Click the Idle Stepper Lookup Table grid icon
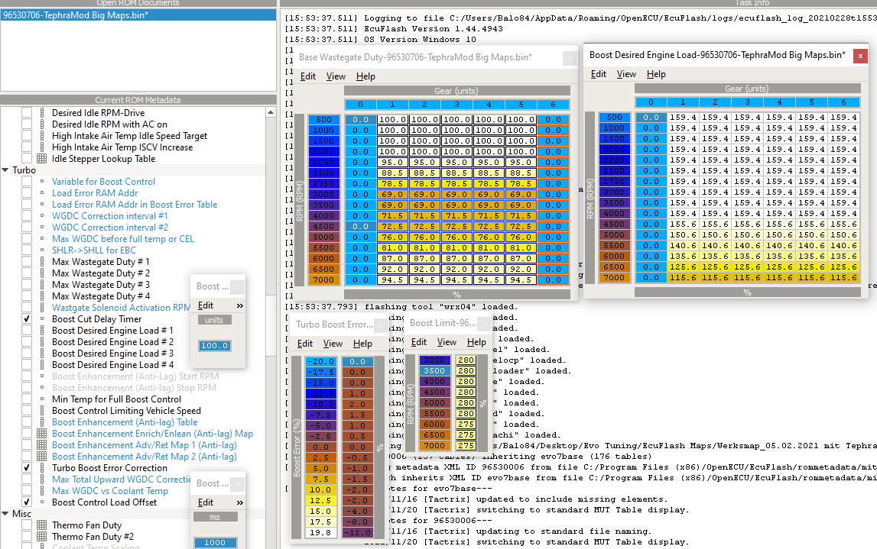 pos(42,159)
